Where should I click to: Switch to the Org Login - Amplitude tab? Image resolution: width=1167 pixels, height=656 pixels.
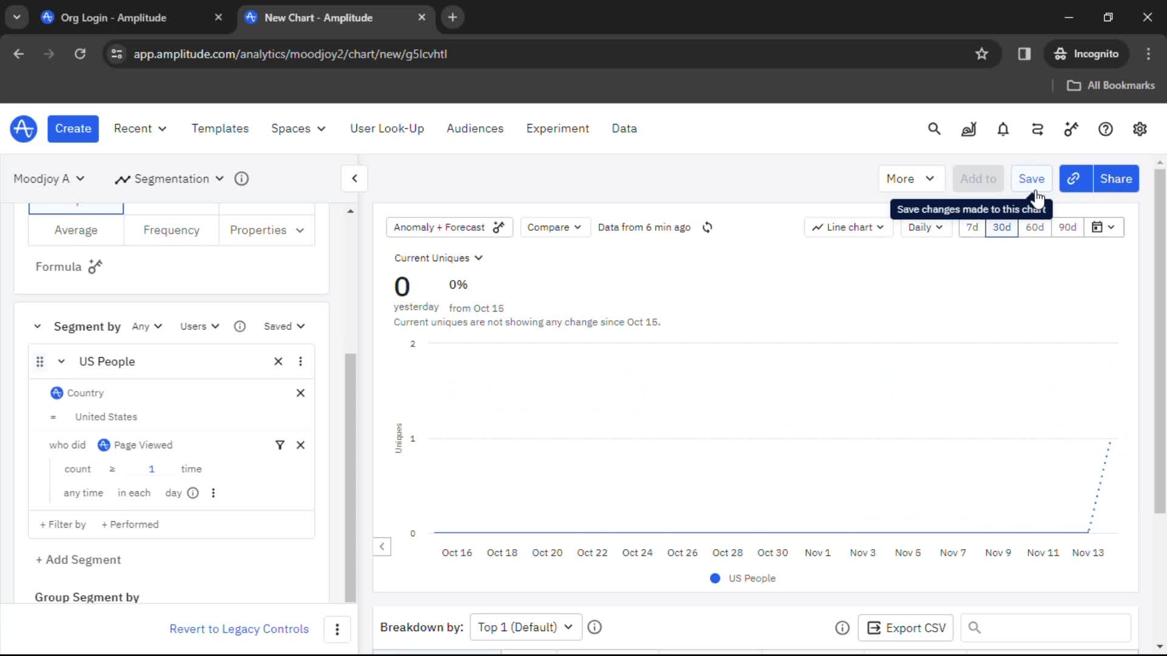[131, 18]
